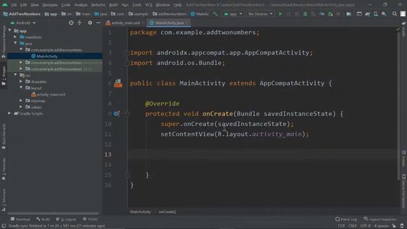The image size is (407, 229).
Task: Switch to the activity_main.xml editor tab
Action: pos(125,23)
